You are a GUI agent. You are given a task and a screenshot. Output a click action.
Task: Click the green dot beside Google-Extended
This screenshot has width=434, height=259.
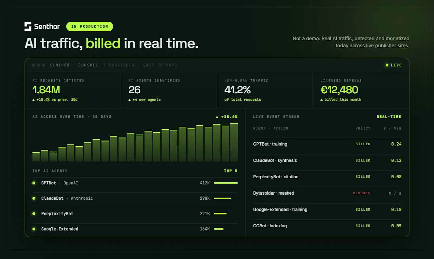[x=34, y=229]
